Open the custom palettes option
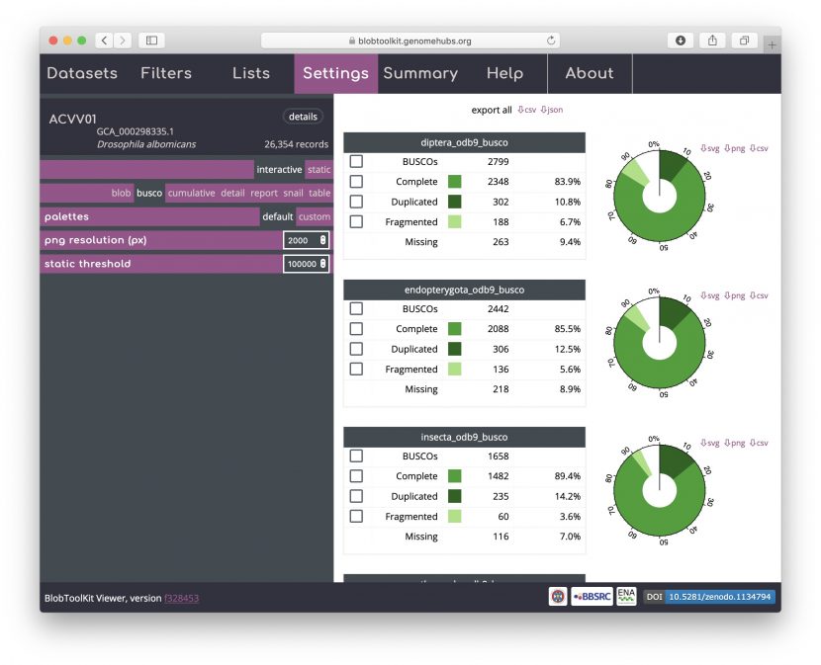Viewport: 821px width, 665px height. pos(314,216)
